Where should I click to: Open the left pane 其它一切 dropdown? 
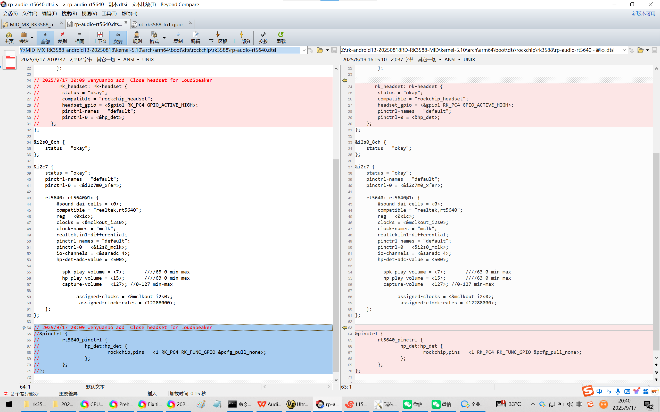pos(108,59)
